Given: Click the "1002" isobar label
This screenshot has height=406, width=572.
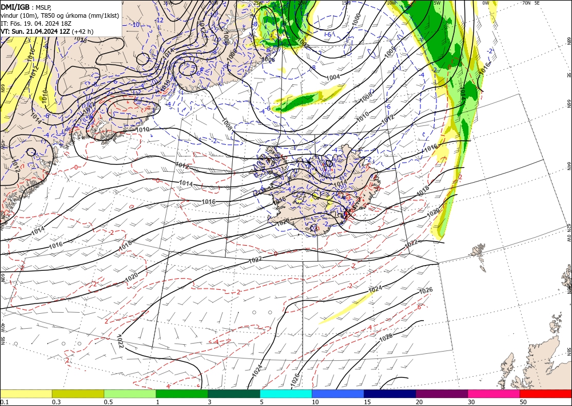Looking at the screenshot, I should click(303, 42).
